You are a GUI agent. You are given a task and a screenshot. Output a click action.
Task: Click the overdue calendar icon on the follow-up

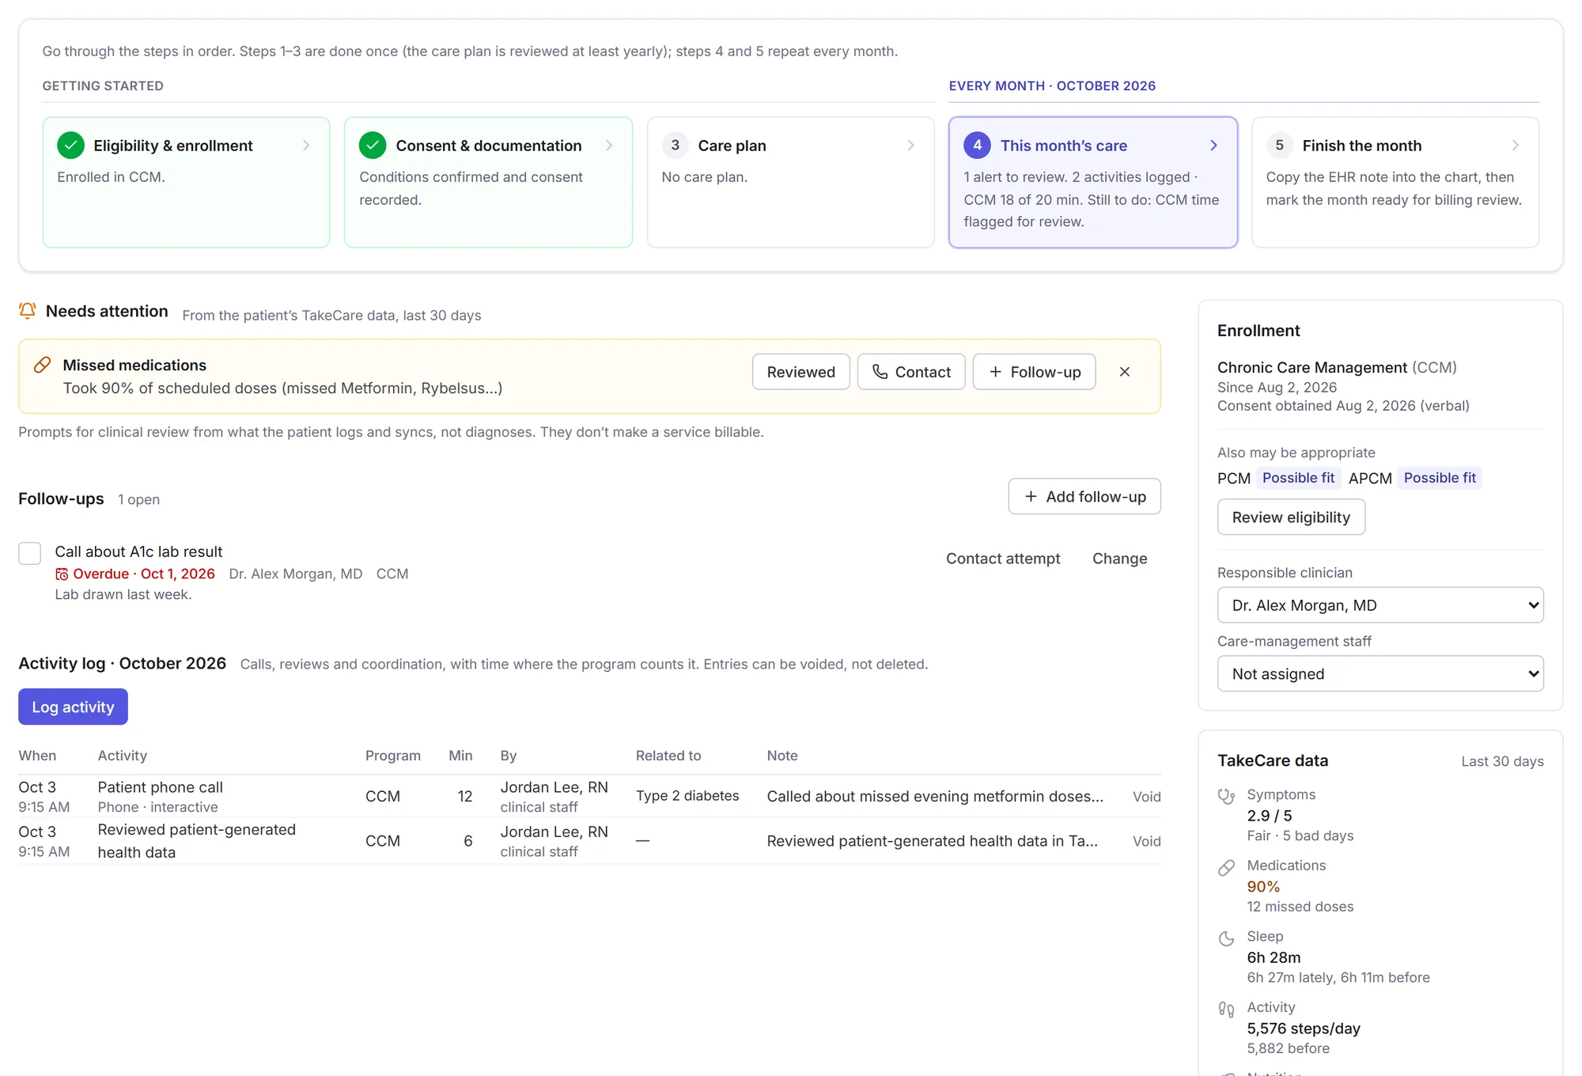(x=62, y=574)
